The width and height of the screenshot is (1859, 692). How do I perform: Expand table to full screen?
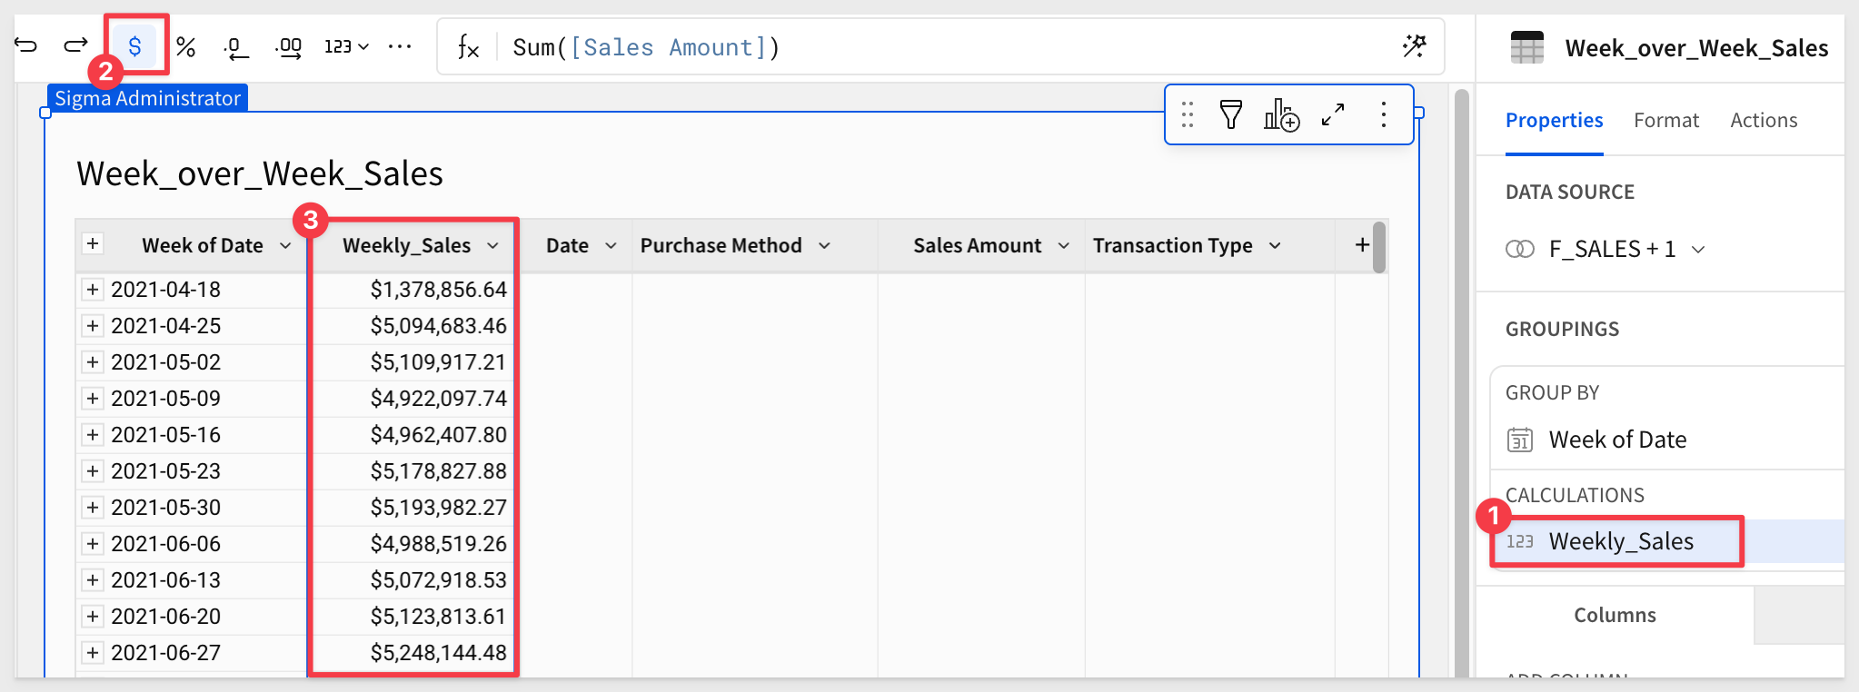[1333, 115]
